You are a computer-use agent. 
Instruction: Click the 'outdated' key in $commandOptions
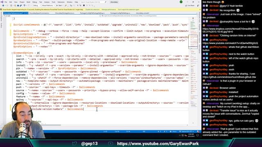(x=21, y=71)
